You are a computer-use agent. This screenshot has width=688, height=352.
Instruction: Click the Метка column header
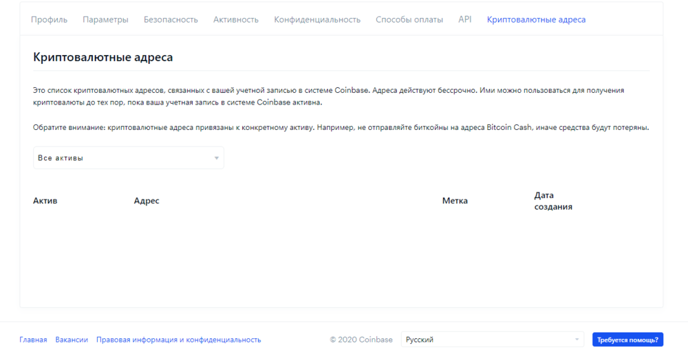click(x=455, y=201)
